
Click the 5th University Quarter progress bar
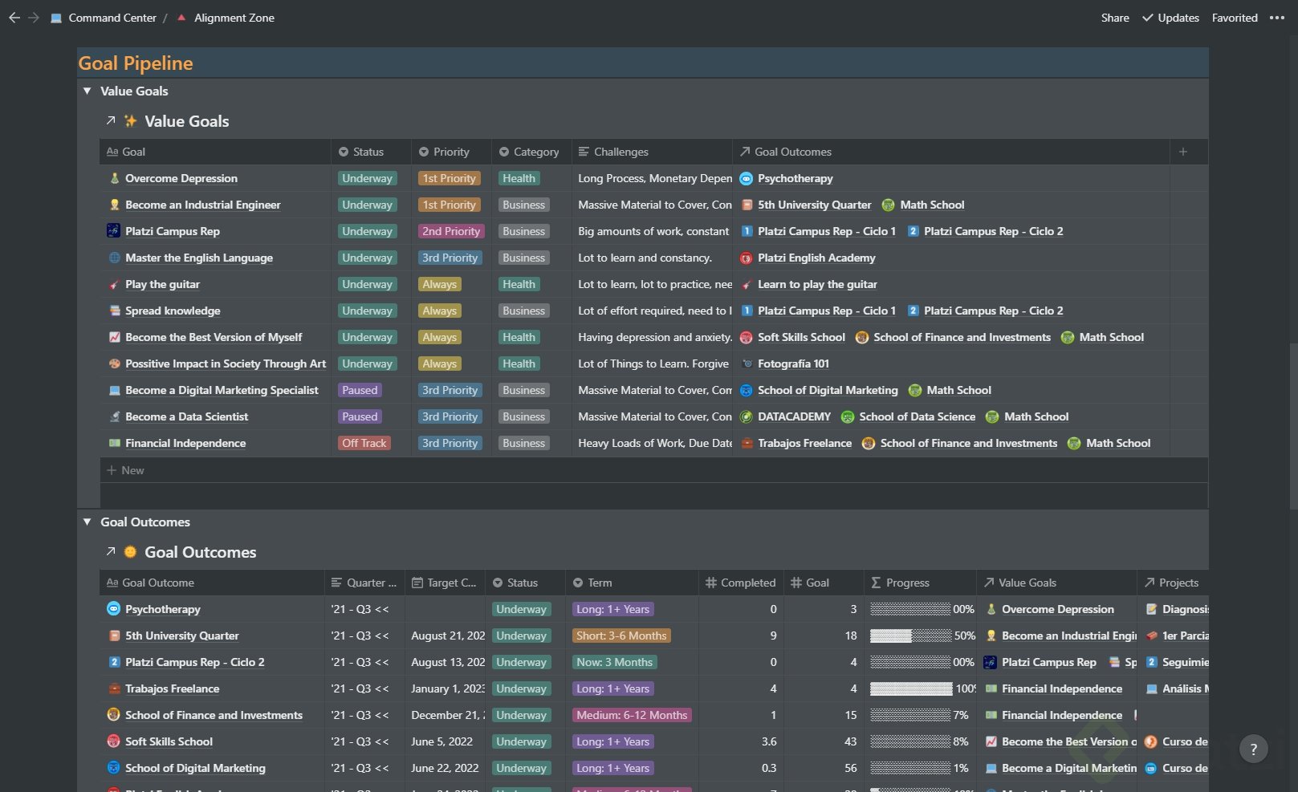(910, 636)
